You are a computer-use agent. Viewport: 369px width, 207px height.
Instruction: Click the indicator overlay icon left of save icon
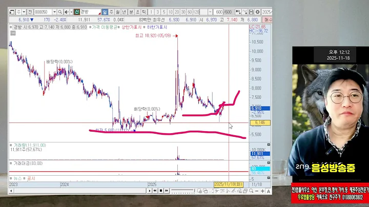pos(245,12)
